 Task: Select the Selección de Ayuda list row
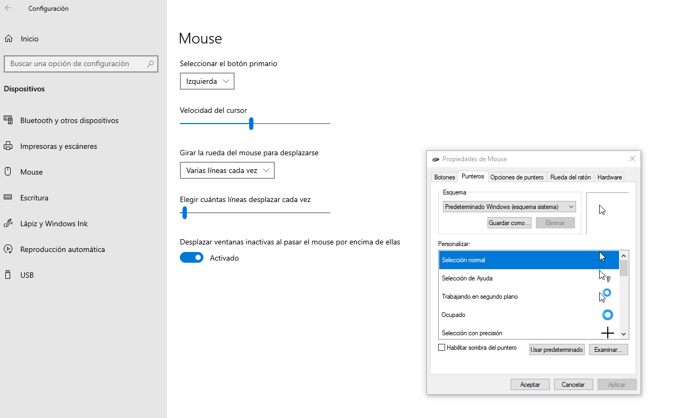[529, 278]
